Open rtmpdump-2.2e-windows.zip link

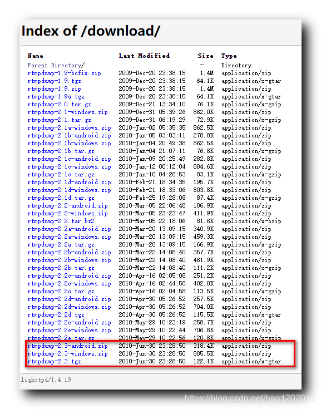click(69, 330)
